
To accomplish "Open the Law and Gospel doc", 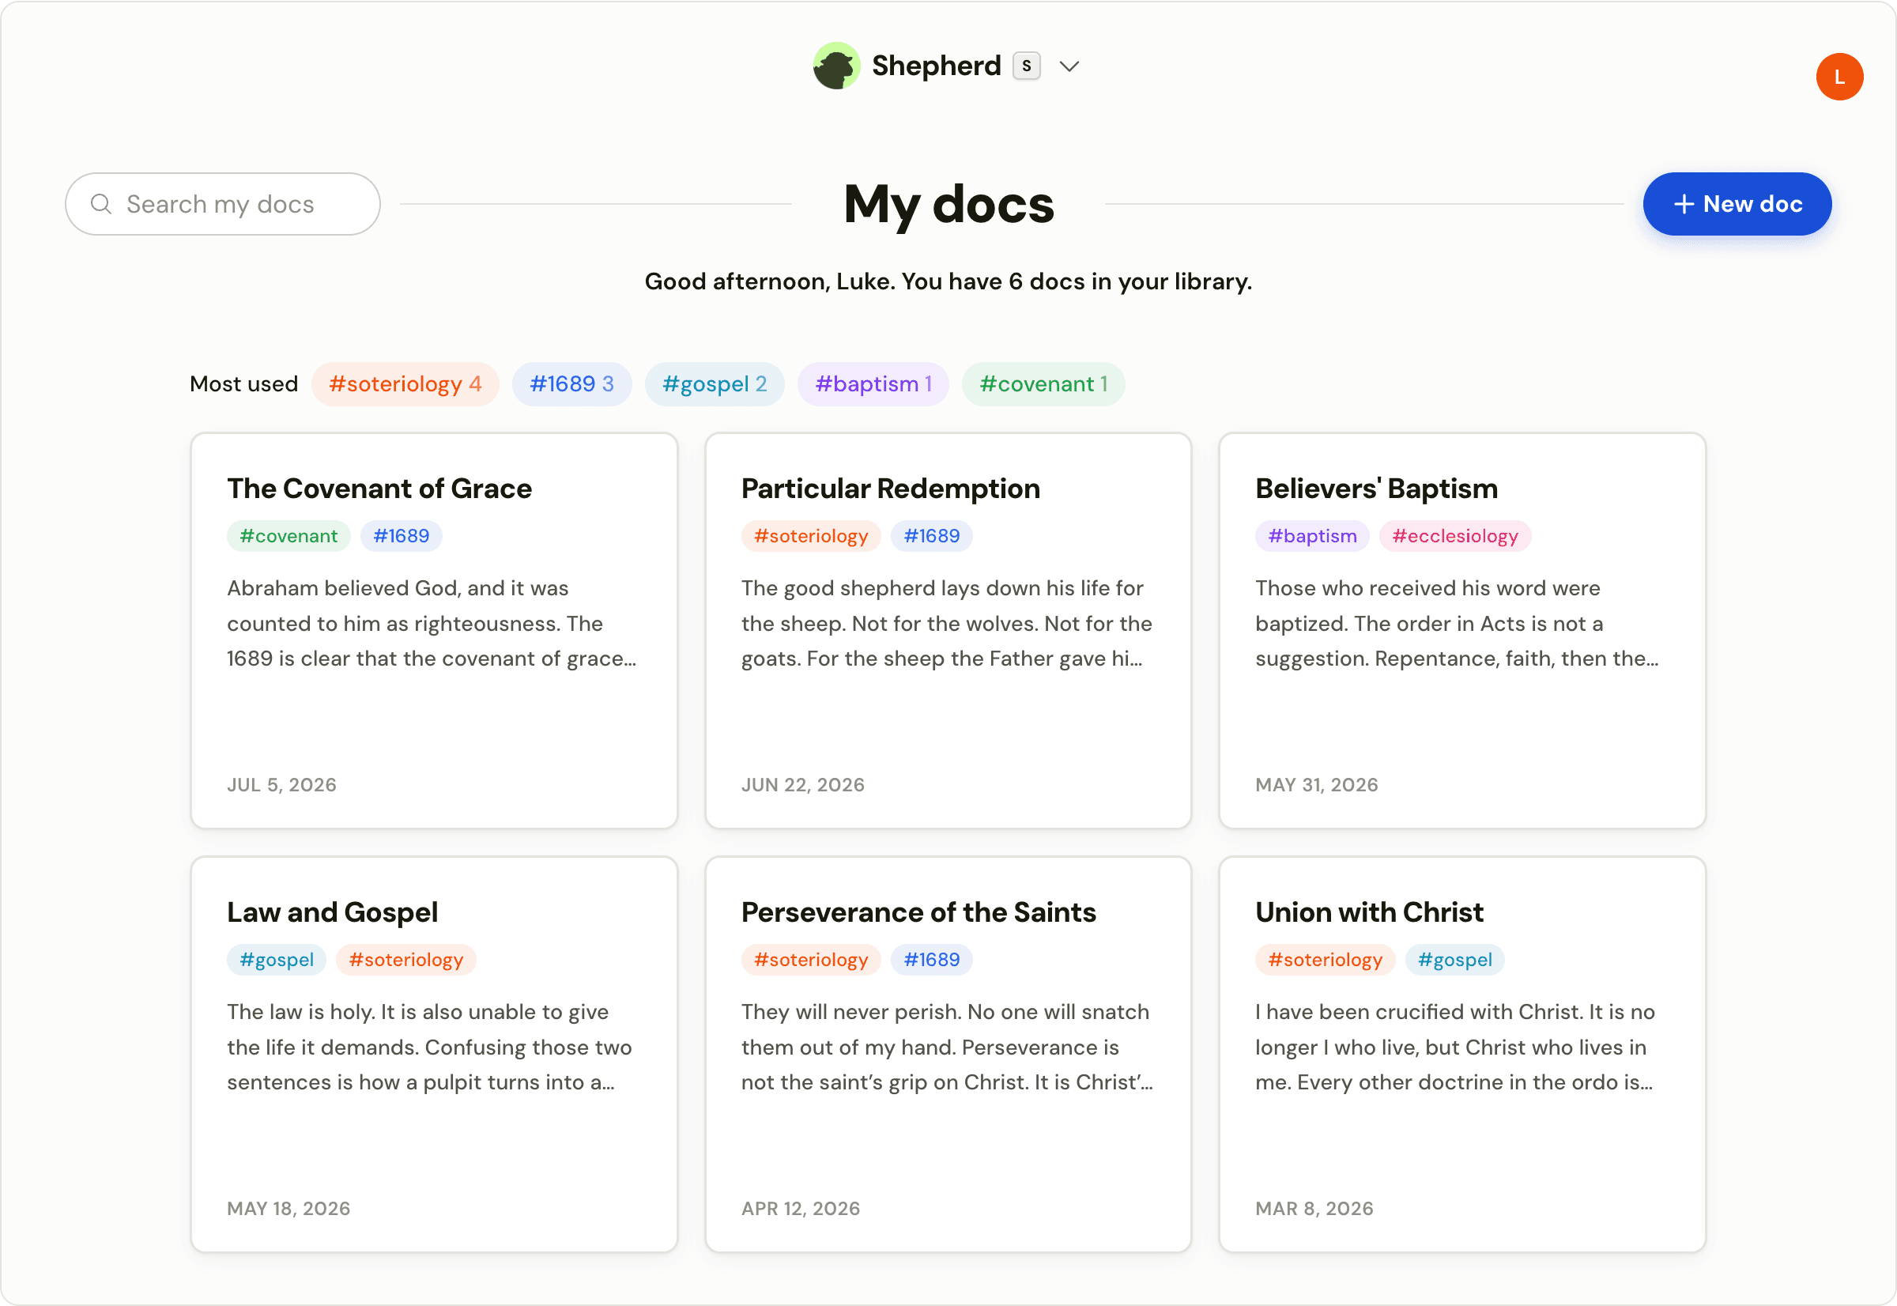I will tap(434, 1054).
